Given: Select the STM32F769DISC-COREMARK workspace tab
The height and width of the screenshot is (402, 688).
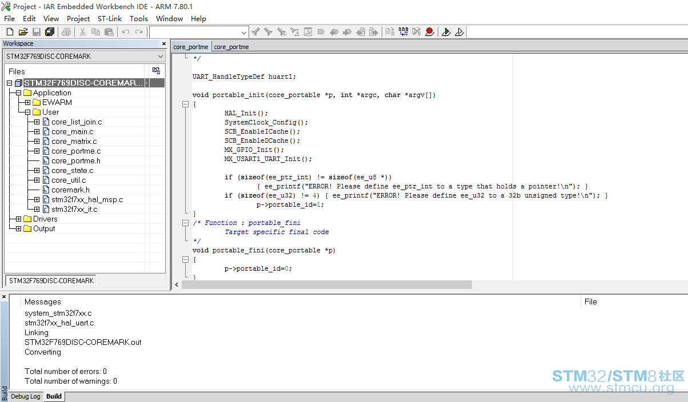Looking at the screenshot, I should 51,281.
